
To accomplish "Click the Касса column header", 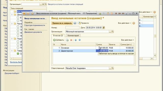I will point(78,44).
